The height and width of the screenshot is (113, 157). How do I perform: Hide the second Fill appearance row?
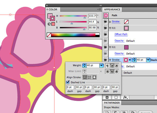(x=105, y=47)
